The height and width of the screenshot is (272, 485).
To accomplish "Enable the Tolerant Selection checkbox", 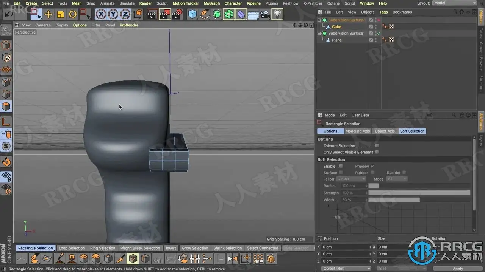I will 377,146.
